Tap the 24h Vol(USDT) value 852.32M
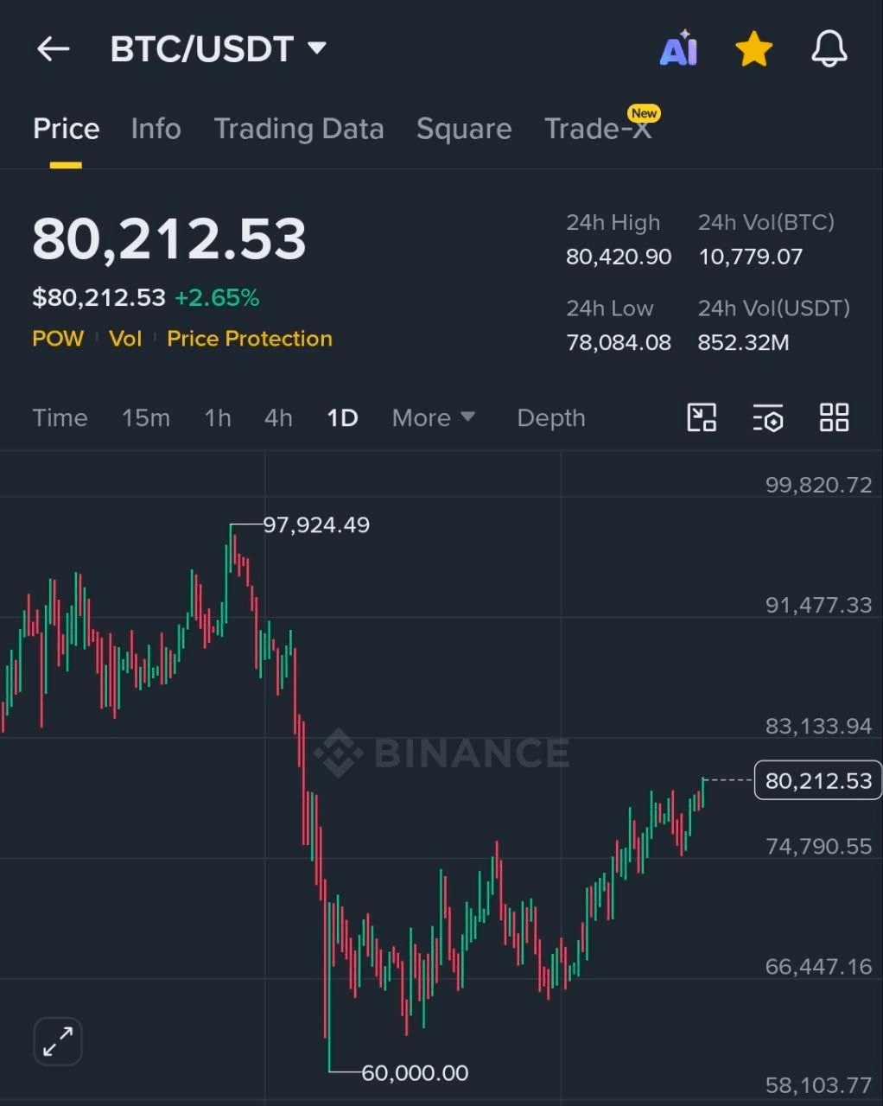 743,342
